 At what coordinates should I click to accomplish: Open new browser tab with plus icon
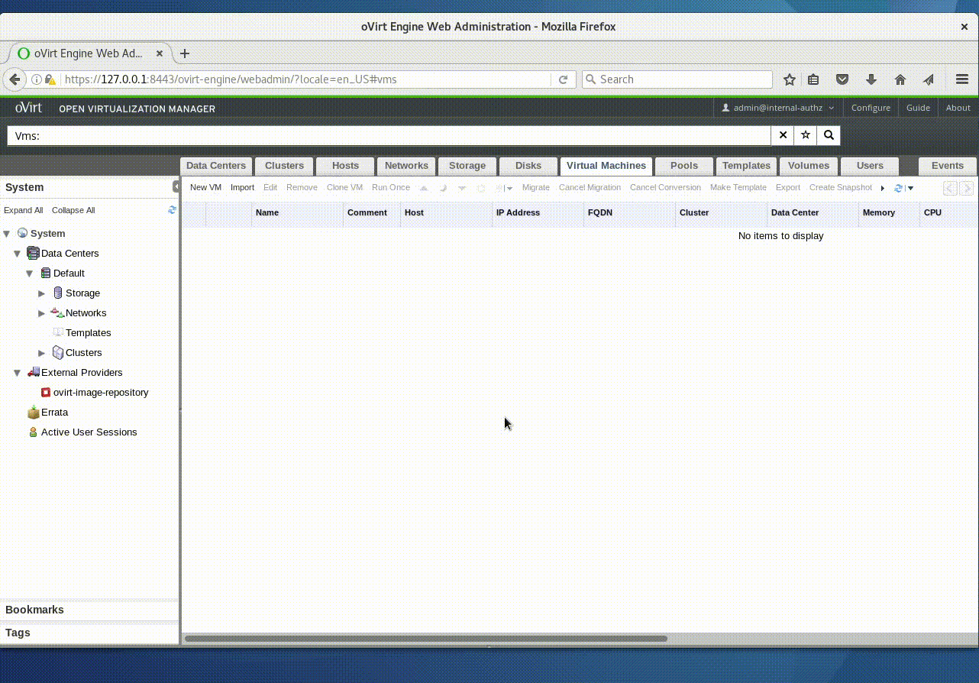184,53
